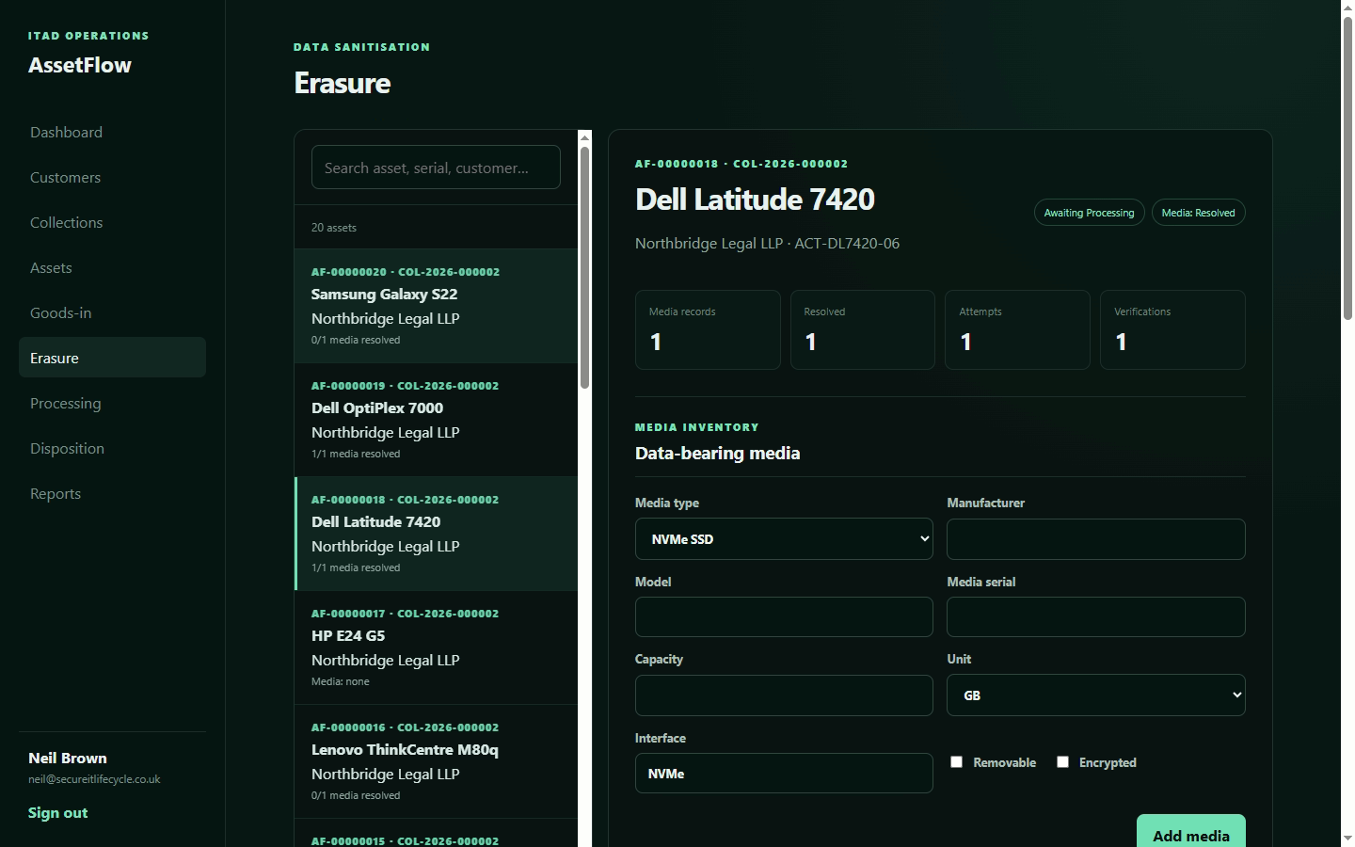Click the asset list scrollbar thumb
This screenshot has width=1355, height=847.
(584, 267)
